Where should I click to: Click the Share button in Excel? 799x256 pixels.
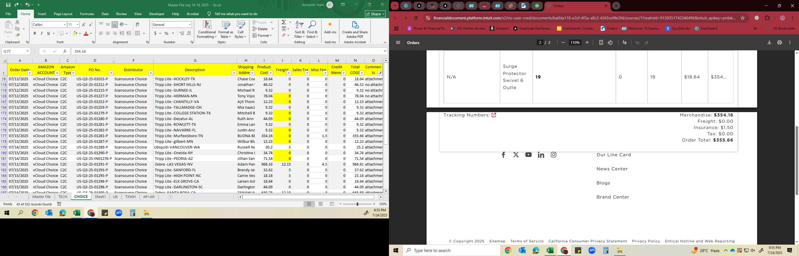[375, 14]
